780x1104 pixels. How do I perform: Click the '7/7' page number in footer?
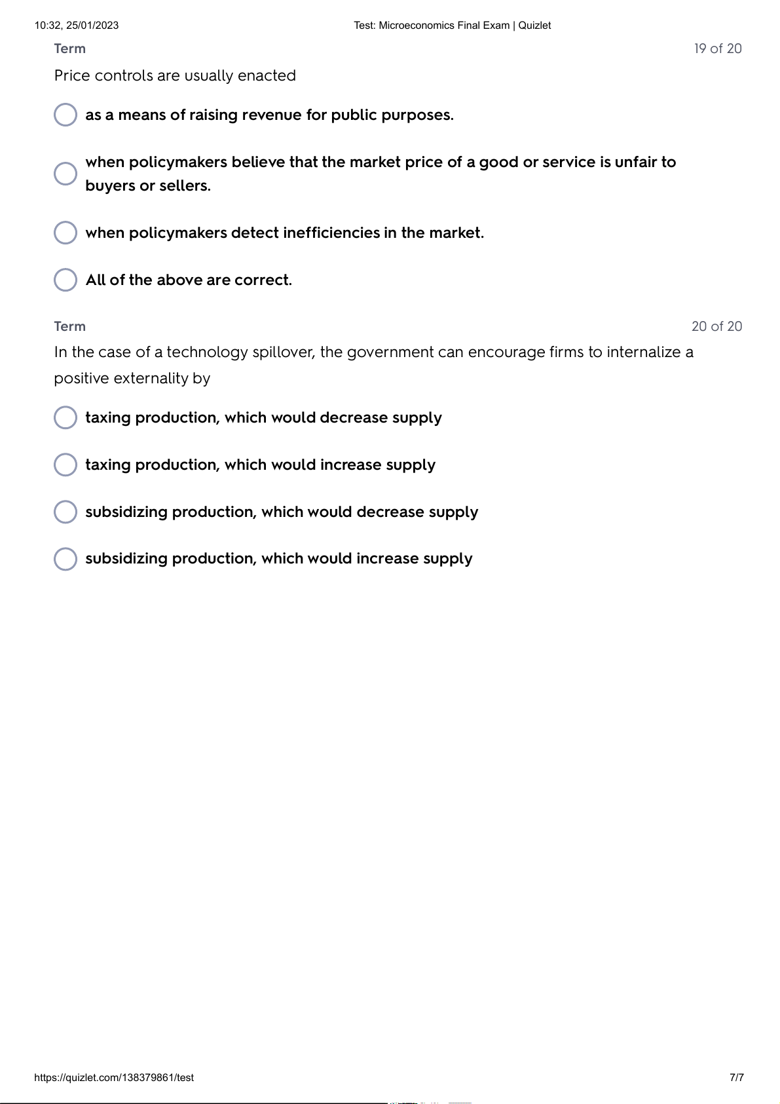point(736,1078)
